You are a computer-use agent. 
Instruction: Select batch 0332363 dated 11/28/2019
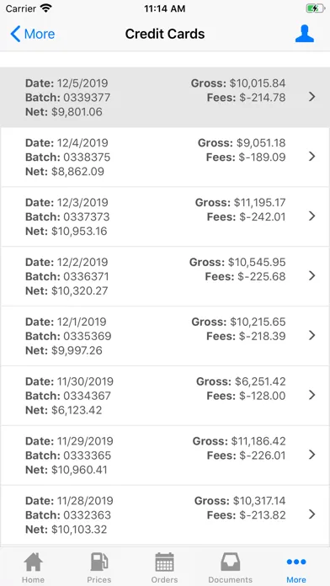click(165, 514)
